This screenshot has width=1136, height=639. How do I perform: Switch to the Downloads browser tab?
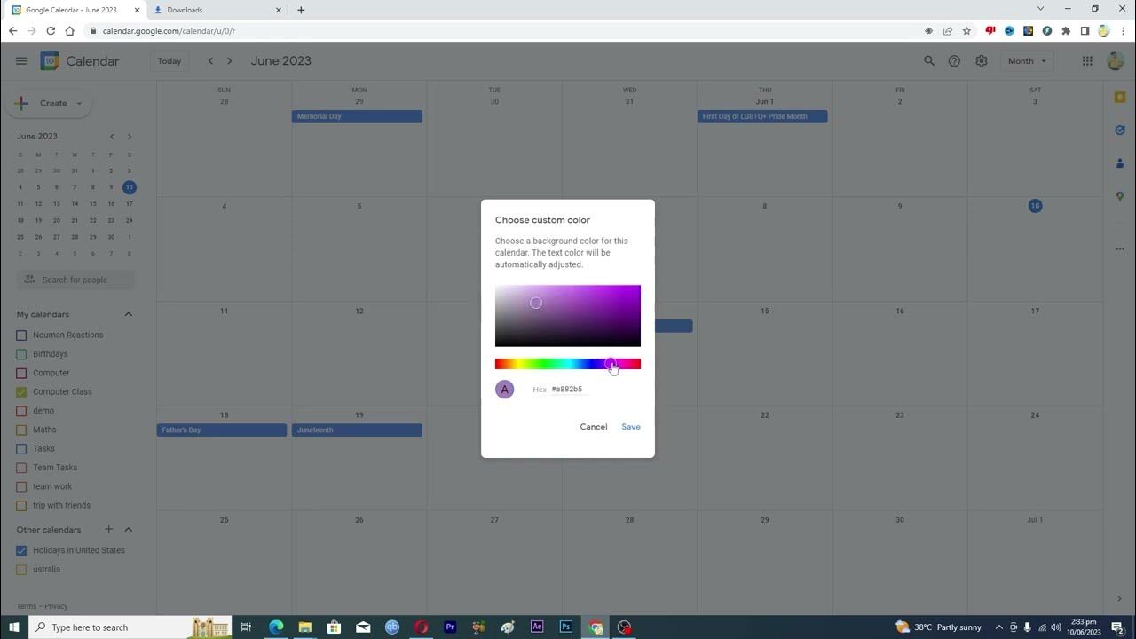pyautogui.click(x=217, y=10)
